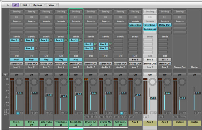Record-enable the Drums Alt channel

[96, 117]
